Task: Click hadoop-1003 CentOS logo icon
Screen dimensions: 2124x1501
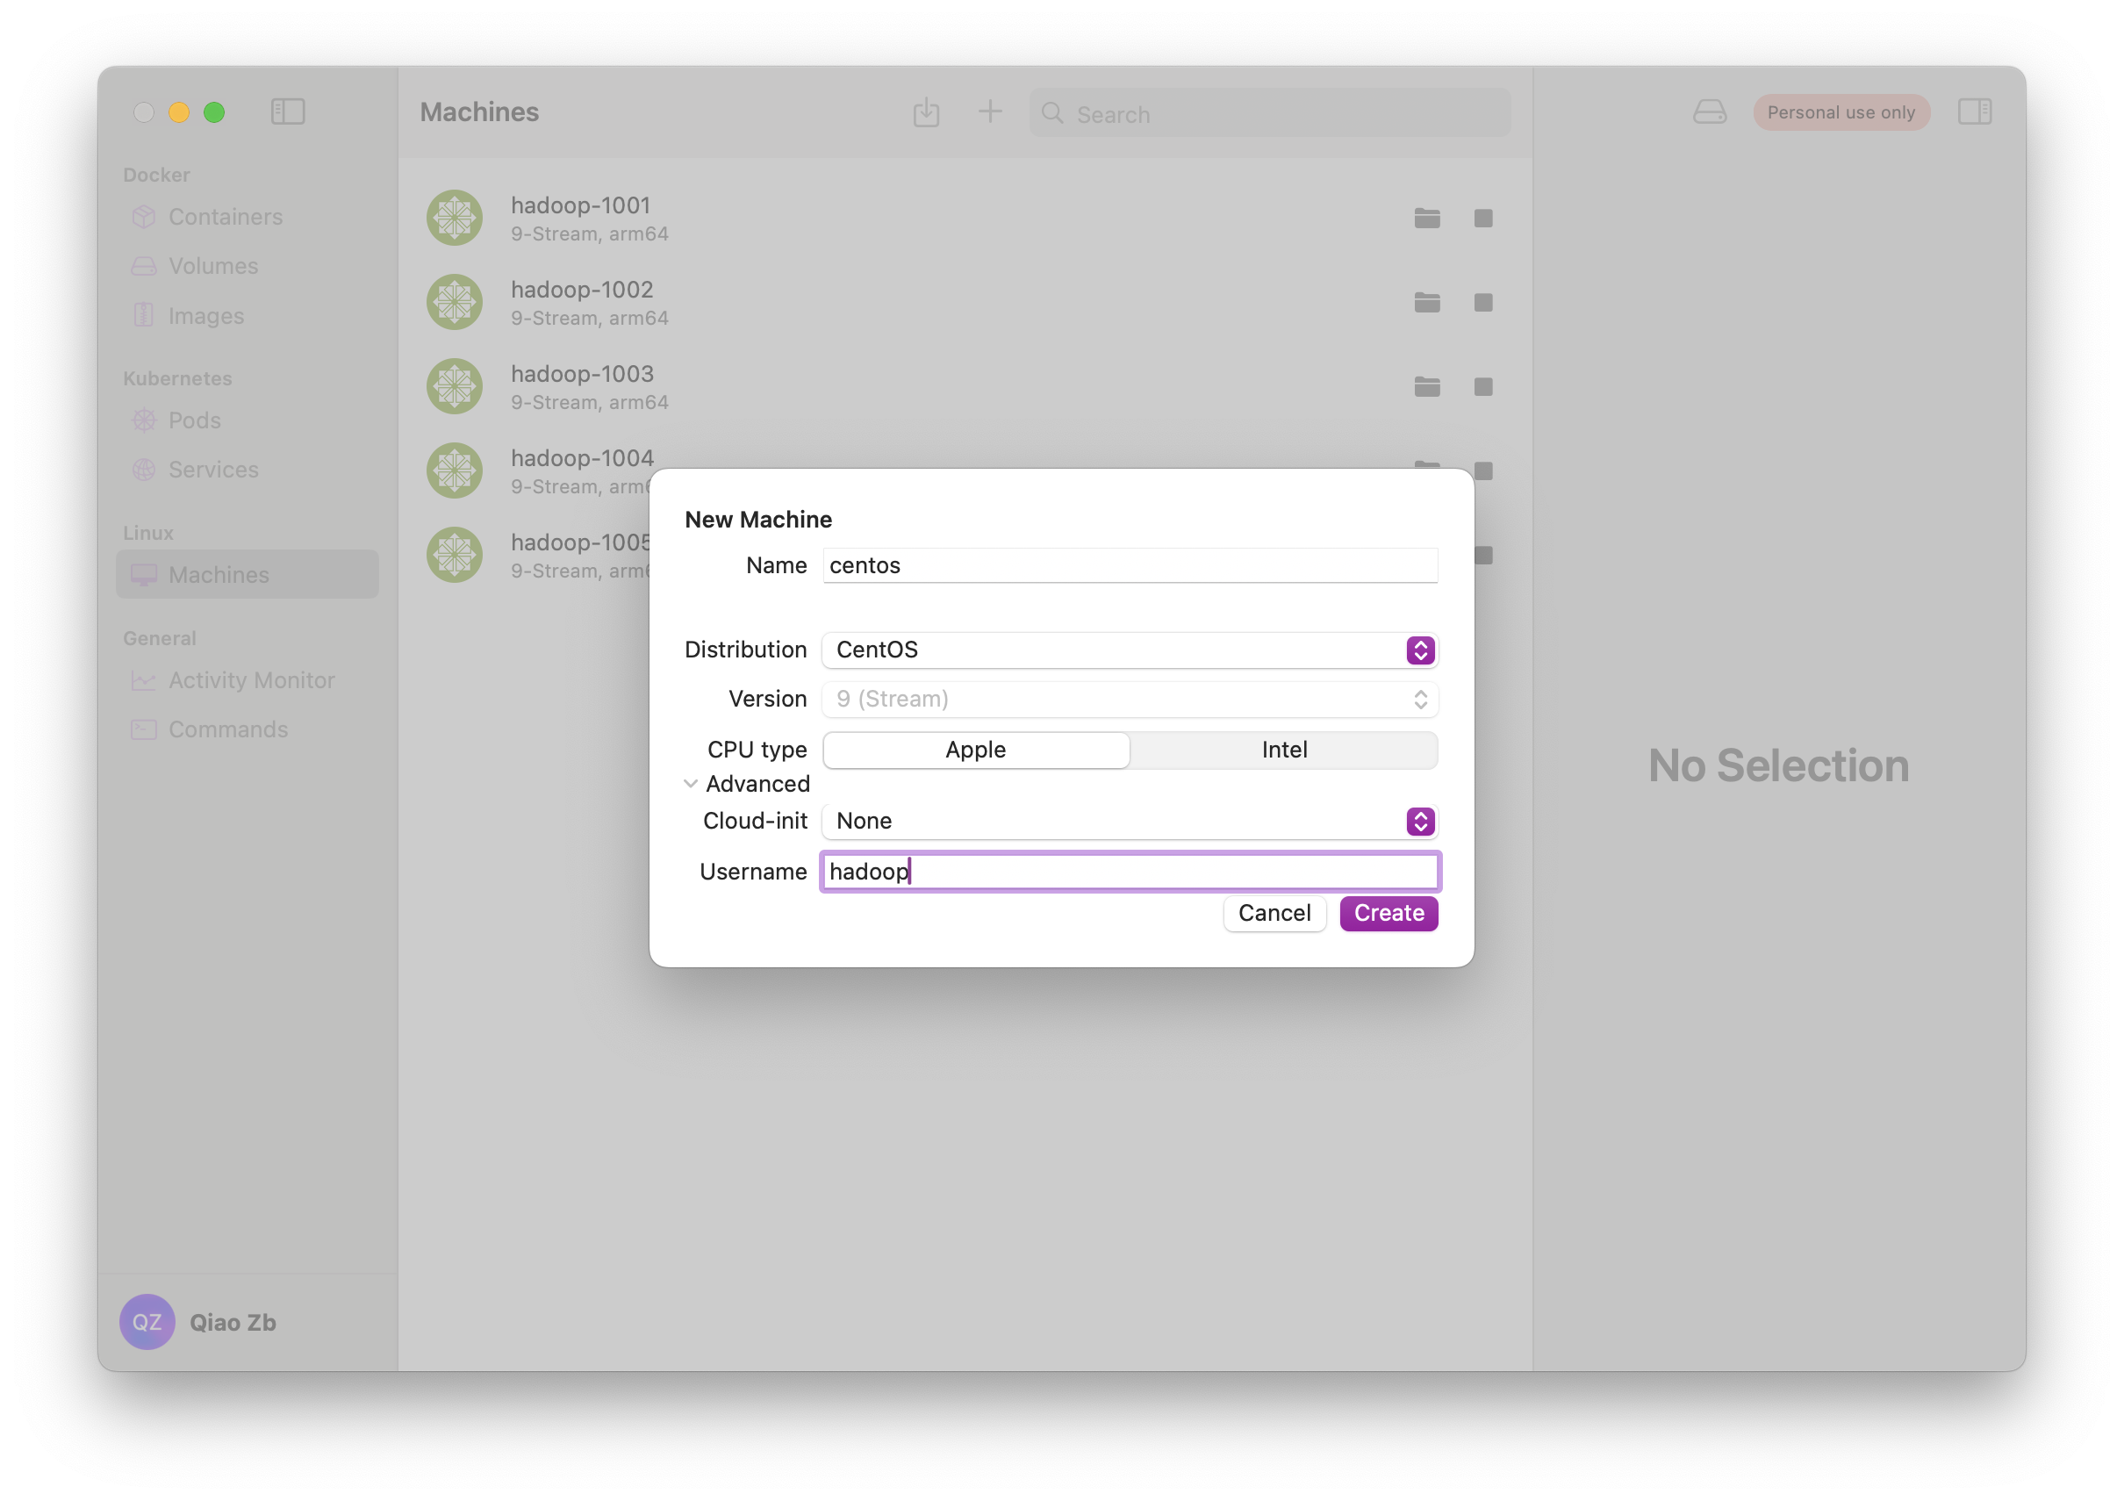Action: click(x=455, y=387)
